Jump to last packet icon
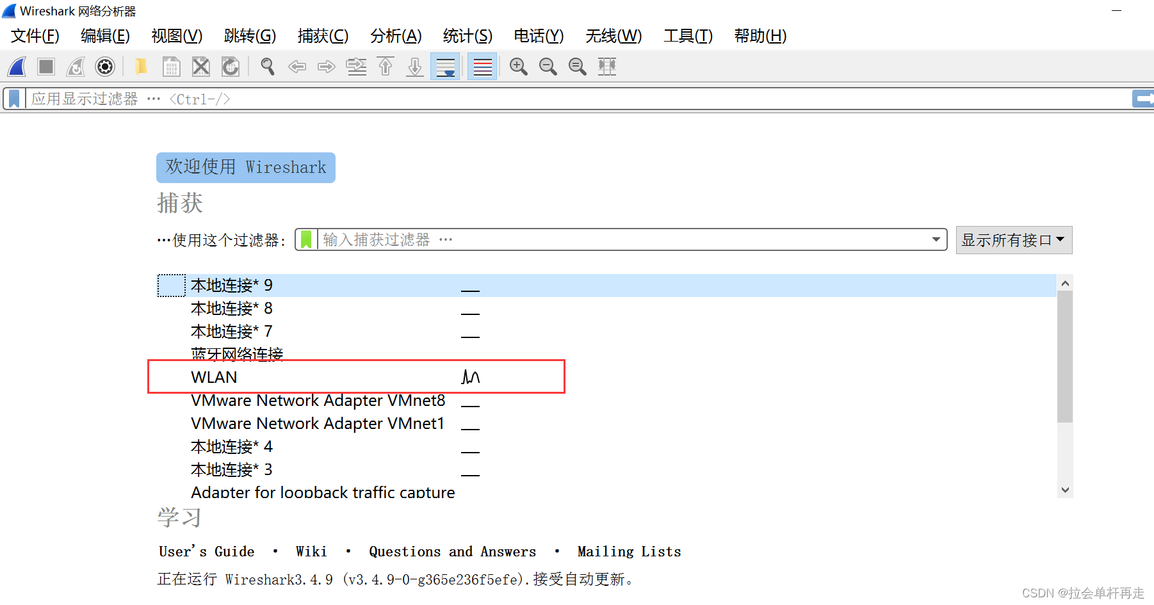Image resolution: width=1154 pixels, height=605 pixels. click(415, 67)
